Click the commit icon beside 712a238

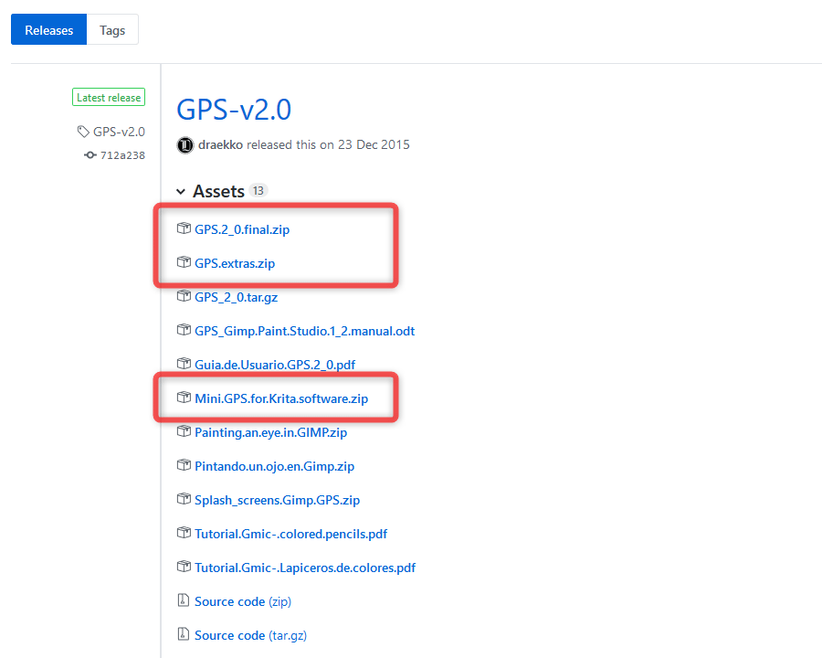[90, 155]
